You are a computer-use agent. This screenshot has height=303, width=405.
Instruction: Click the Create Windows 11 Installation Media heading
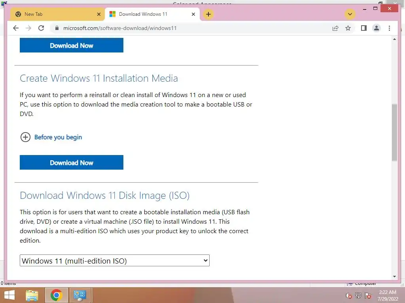pyautogui.click(x=98, y=78)
